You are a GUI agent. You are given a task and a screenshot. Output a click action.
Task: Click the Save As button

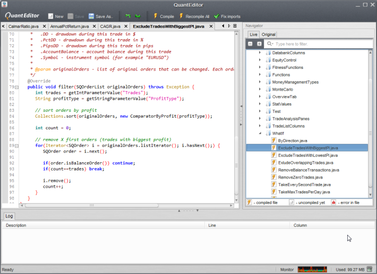(101, 16)
